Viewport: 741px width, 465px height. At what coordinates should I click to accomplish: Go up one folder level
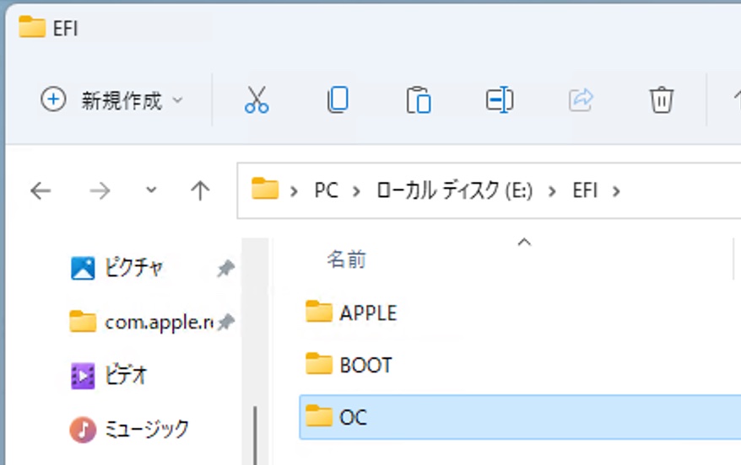tap(200, 191)
